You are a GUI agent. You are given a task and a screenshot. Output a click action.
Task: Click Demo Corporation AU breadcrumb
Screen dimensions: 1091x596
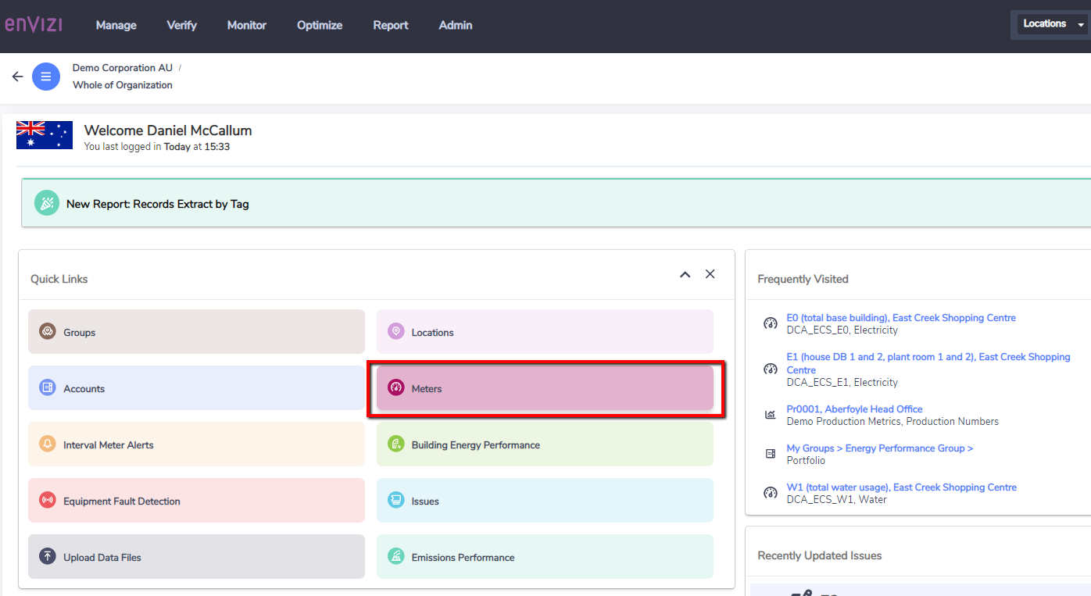122,68
